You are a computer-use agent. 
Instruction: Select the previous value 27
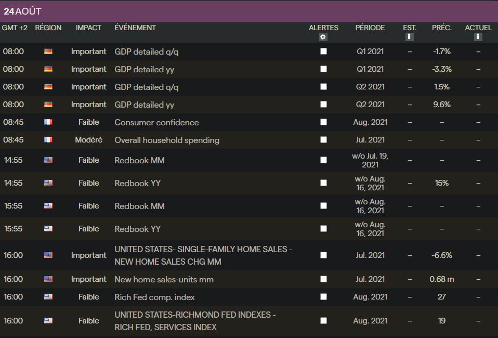click(x=441, y=297)
